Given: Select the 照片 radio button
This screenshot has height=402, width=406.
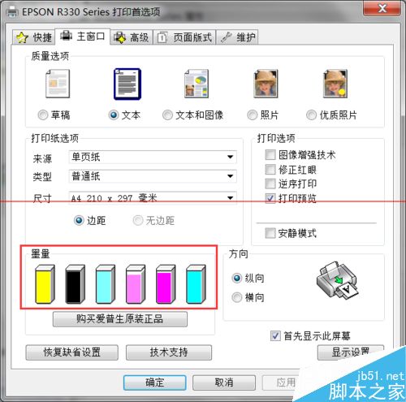Looking at the screenshot, I should 253,115.
